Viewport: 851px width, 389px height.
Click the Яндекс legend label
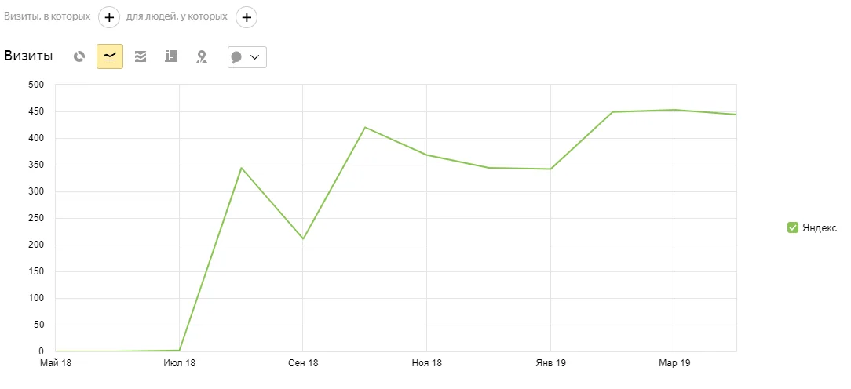click(x=819, y=228)
